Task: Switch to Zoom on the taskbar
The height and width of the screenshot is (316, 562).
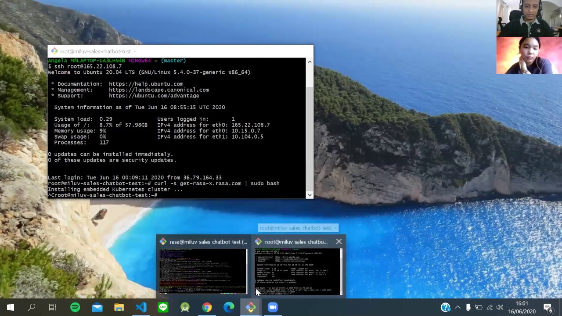Action: coord(273,307)
